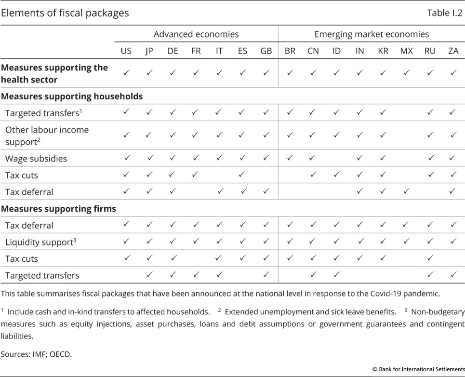Image resolution: width=465 pixels, height=377 pixels.
Task: Select Other labour income support checkmark for KR
Action: 383,135
